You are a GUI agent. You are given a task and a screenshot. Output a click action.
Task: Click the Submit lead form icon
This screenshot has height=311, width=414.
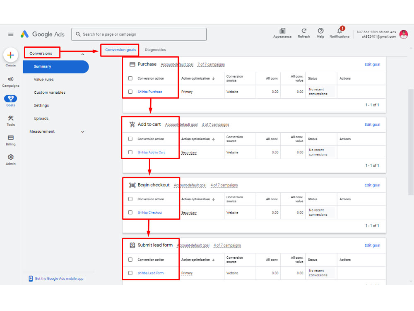(132, 245)
